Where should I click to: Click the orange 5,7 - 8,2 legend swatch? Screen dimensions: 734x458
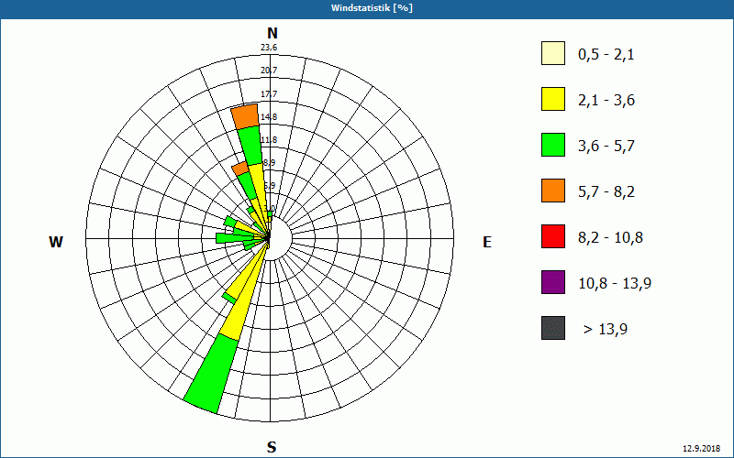553,191
